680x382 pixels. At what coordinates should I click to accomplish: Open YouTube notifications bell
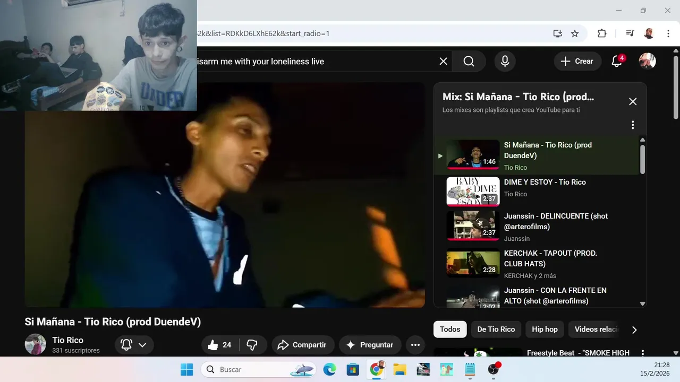click(x=617, y=62)
